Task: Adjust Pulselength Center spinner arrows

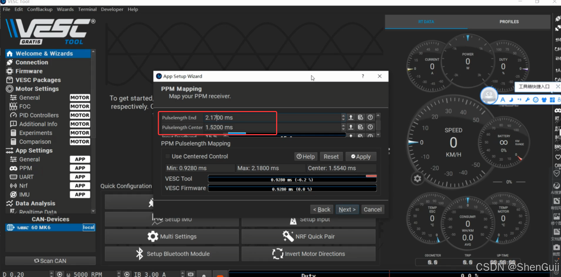Action: pos(343,127)
